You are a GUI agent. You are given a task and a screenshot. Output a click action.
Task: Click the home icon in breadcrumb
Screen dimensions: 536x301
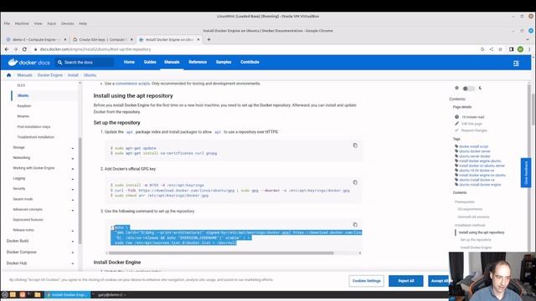tap(9, 75)
